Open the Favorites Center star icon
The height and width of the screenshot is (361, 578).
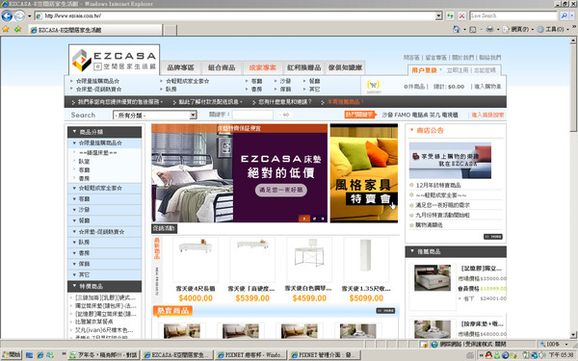[x=6, y=29]
